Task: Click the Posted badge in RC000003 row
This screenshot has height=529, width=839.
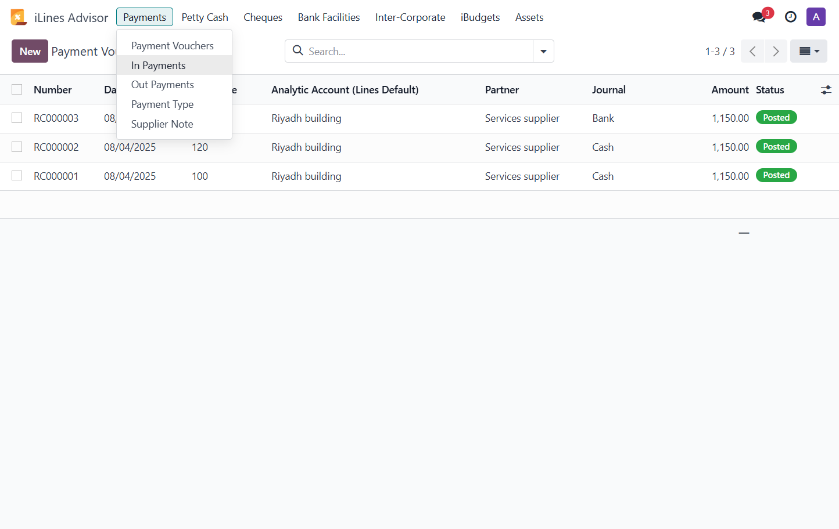Action: click(776, 118)
